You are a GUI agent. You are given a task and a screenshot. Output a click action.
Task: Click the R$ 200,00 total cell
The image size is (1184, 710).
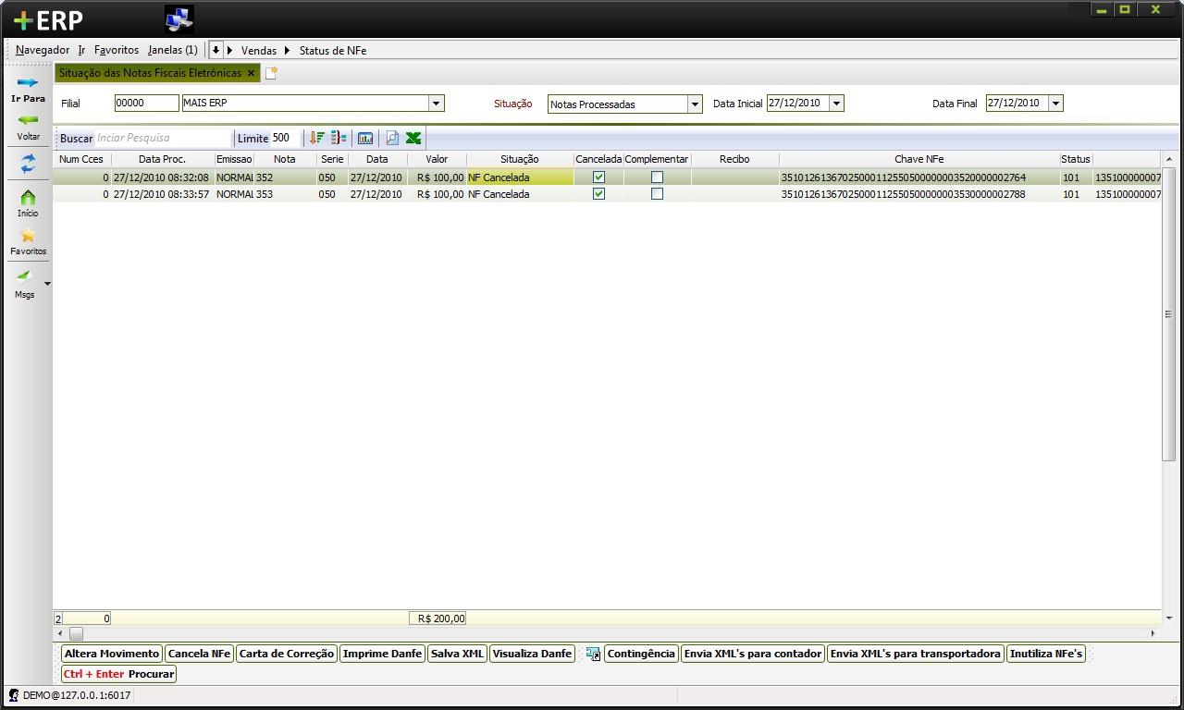pos(438,618)
